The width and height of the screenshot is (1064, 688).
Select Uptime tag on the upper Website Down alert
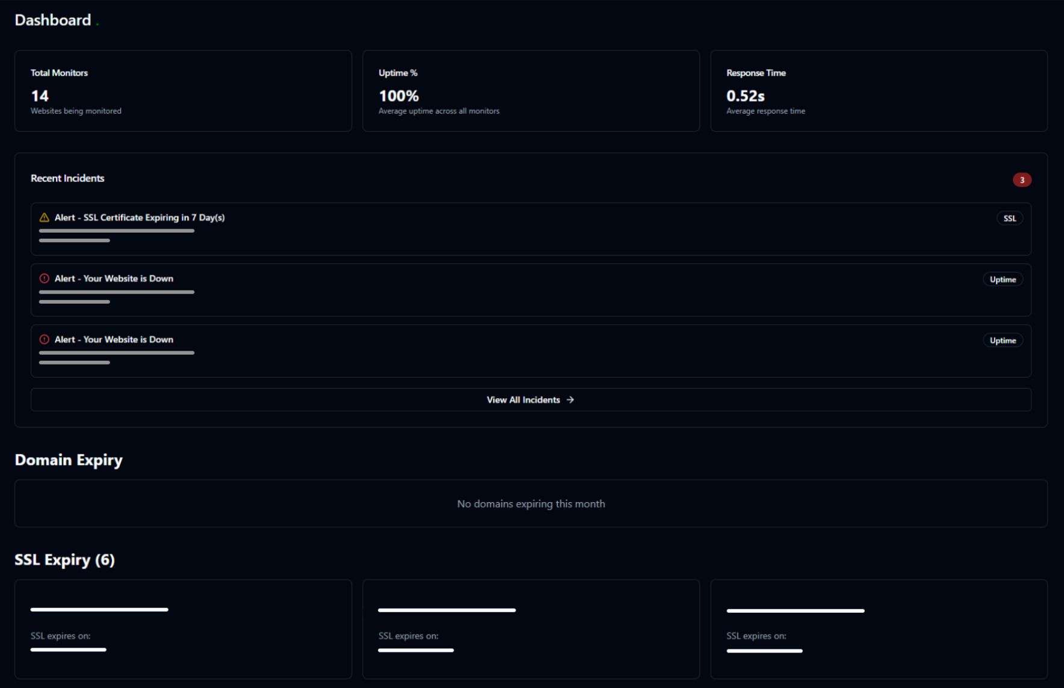(x=1003, y=280)
